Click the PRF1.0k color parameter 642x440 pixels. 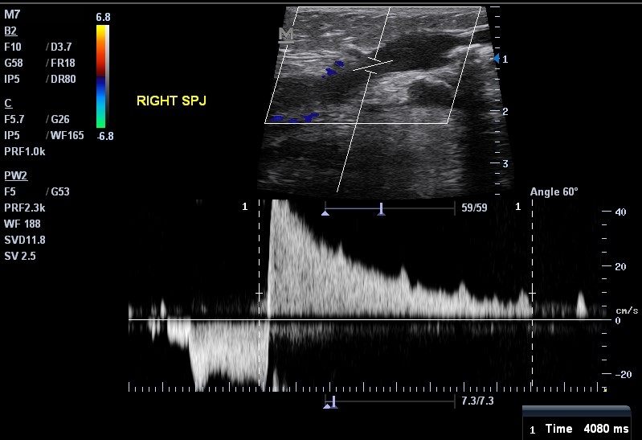pos(25,152)
